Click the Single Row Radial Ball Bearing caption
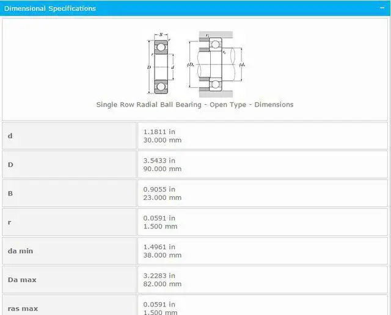The height and width of the screenshot is (315, 391). point(194,105)
